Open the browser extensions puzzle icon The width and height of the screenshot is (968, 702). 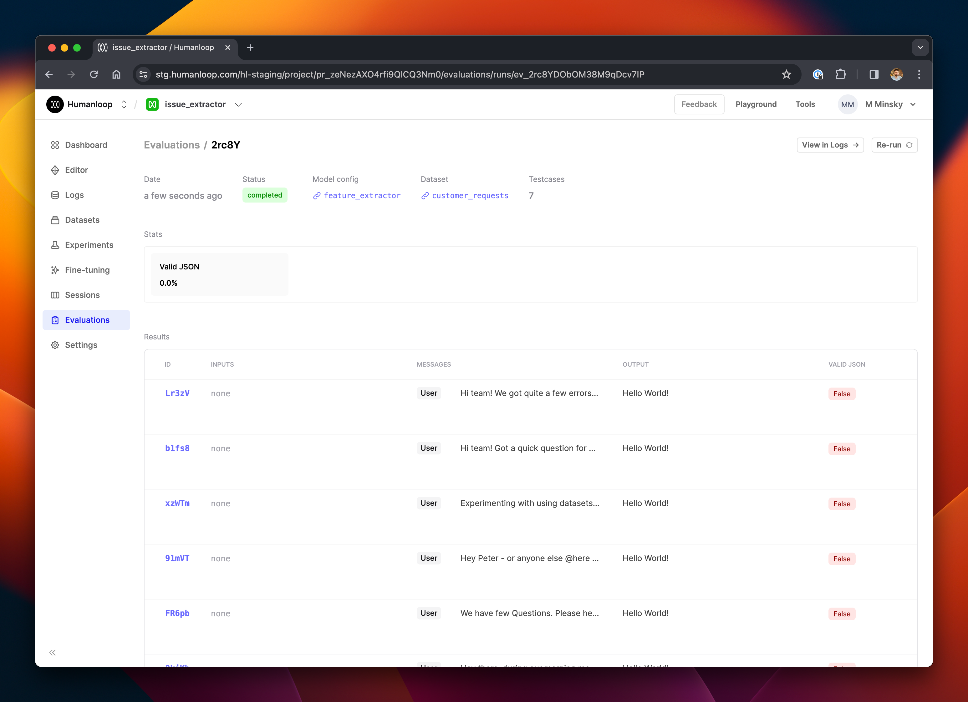[x=840, y=75]
